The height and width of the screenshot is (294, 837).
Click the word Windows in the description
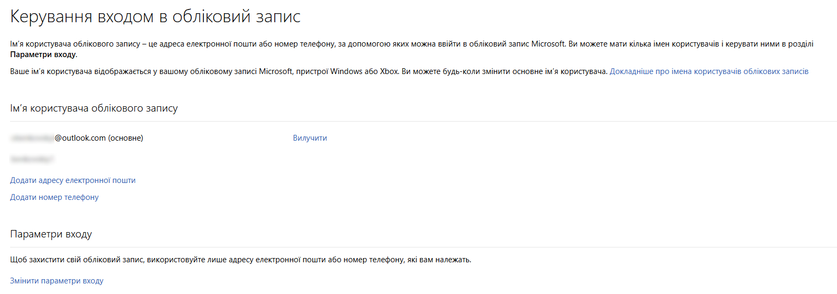coord(347,71)
